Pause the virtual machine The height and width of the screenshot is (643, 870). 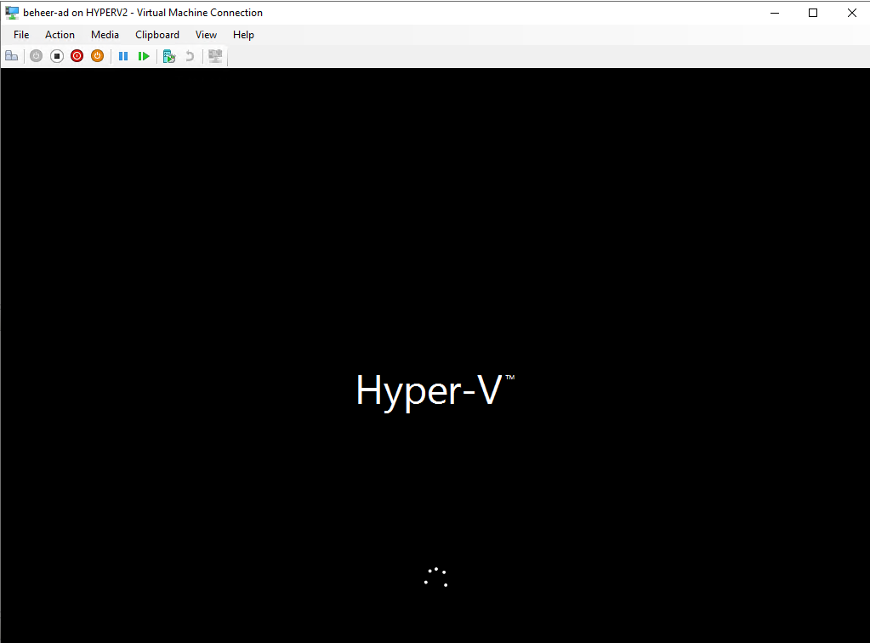(x=123, y=56)
